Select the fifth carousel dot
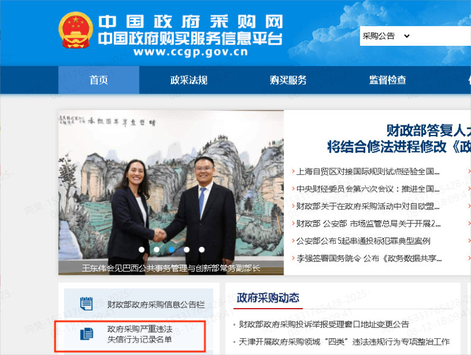This screenshot has height=355, width=471. pyautogui.click(x=201, y=249)
